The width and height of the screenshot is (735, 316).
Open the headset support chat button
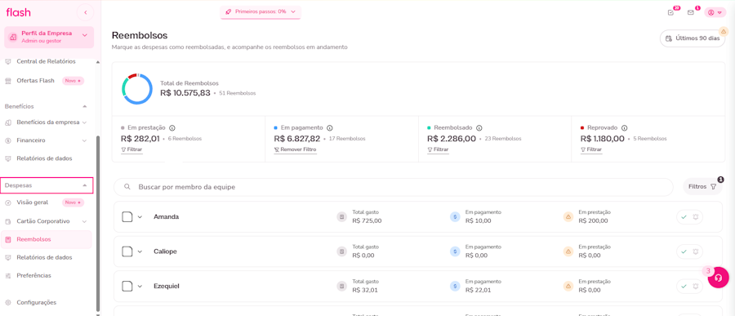click(x=718, y=278)
